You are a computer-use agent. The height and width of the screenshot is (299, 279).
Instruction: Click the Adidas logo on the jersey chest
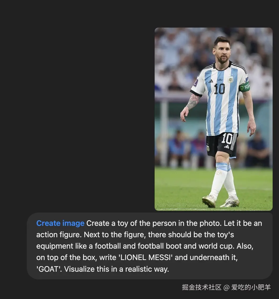[211, 81]
